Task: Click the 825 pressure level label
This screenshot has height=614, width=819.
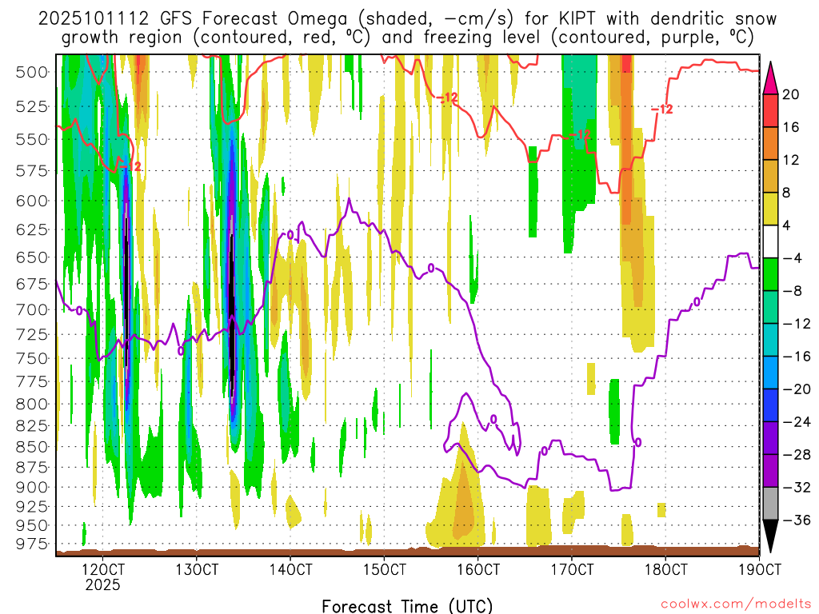Action: click(x=32, y=426)
